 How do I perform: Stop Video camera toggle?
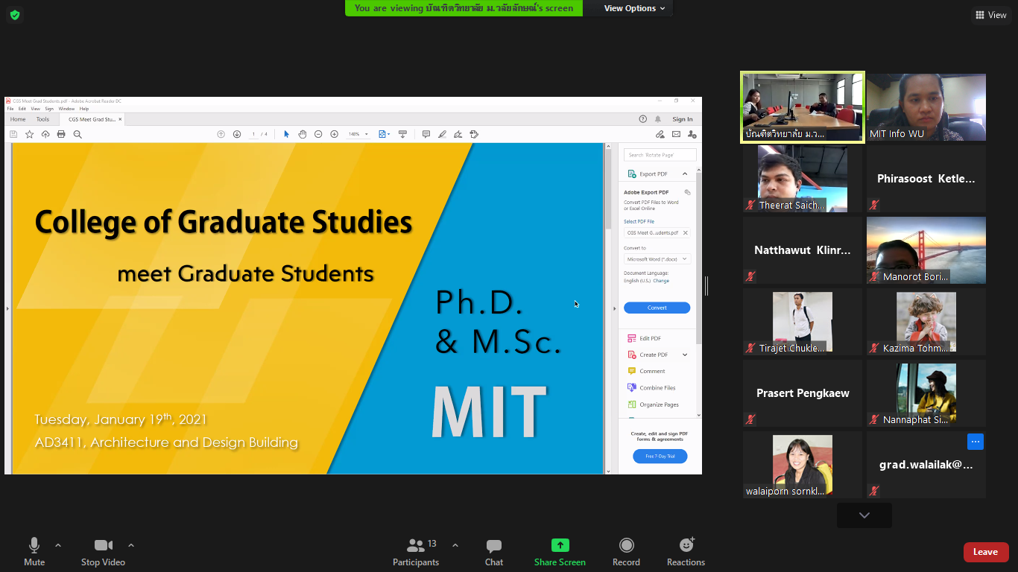tap(103, 551)
